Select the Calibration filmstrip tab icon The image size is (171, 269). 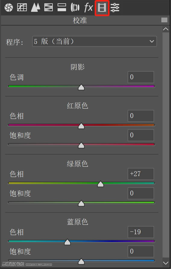coord(102,8)
